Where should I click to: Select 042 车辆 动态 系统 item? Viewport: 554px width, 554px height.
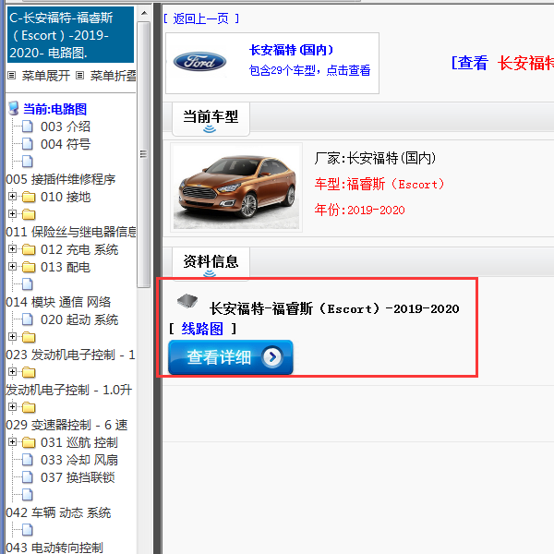[58, 512]
